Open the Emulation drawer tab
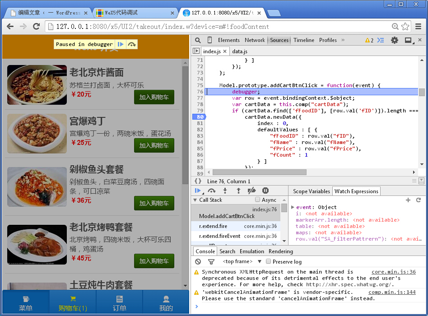 point(251,251)
